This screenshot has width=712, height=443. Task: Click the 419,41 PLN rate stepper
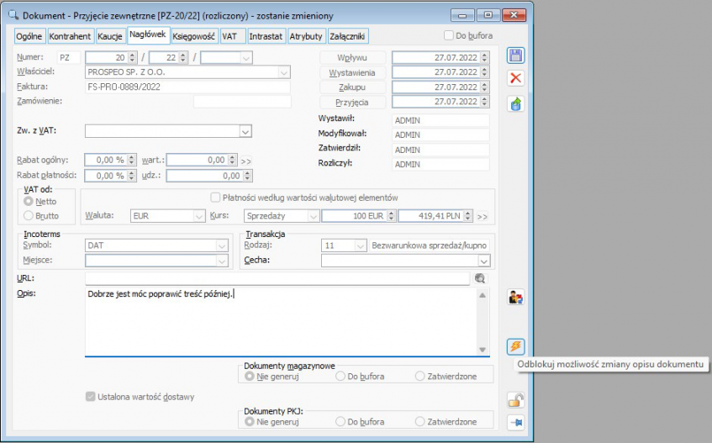tap(467, 216)
